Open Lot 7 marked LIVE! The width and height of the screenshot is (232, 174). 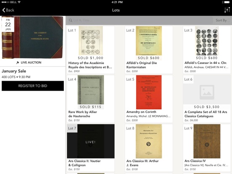point(90,141)
